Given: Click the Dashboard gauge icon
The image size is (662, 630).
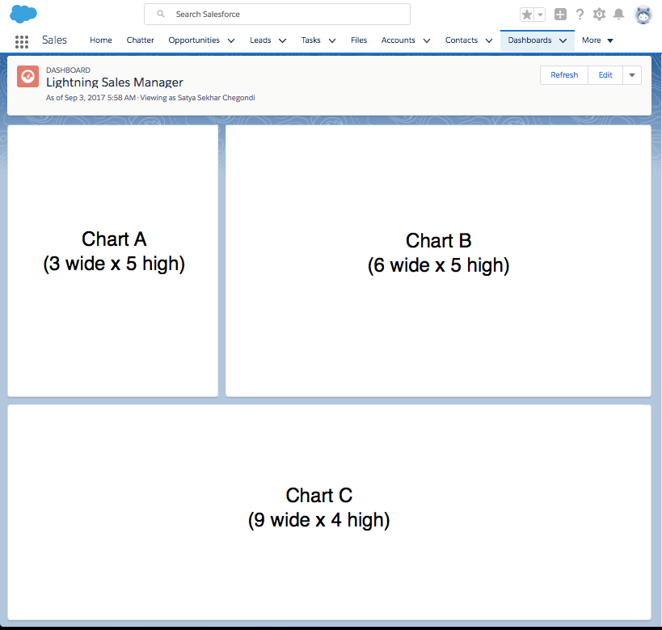Looking at the screenshot, I should (27, 77).
